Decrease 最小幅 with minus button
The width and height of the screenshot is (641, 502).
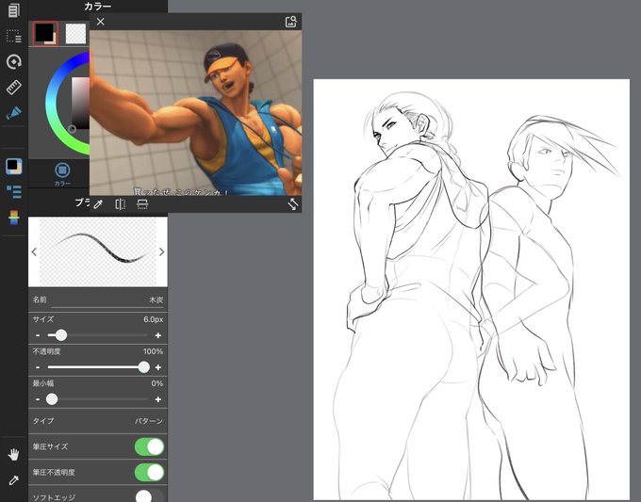(x=38, y=399)
